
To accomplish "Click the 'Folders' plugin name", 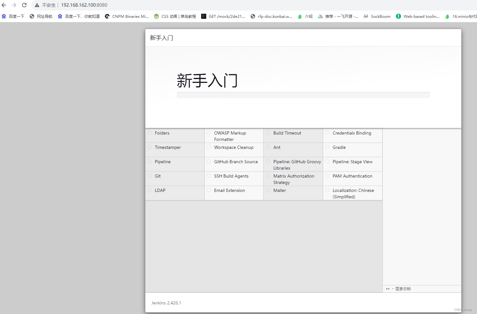I will pos(162,133).
